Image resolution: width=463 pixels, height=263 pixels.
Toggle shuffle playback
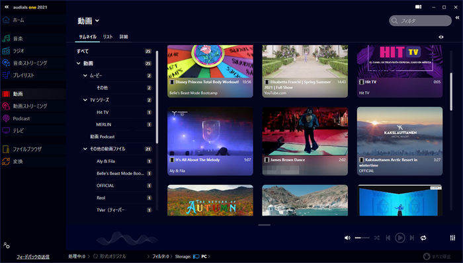click(x=376, y=238)
